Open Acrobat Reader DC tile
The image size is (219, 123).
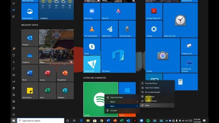click(154, 11)
